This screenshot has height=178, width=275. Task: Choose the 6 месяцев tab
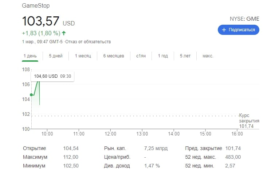point(114,56)
